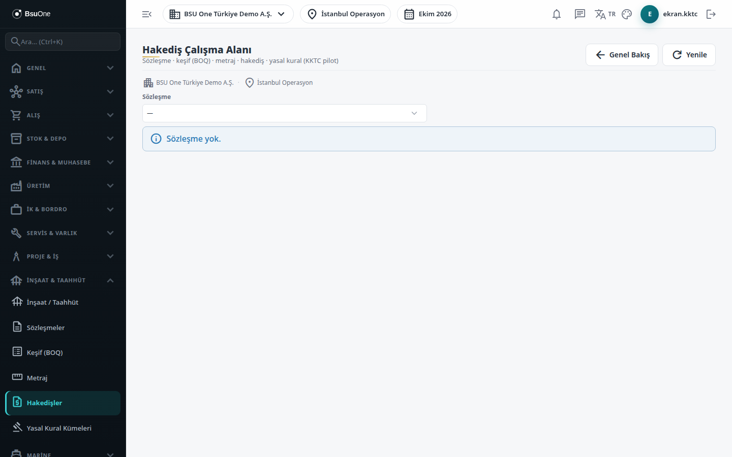The width and height of the screenshot is (732, 457).
Task: Open the messages chat icon
Action: 580,14
